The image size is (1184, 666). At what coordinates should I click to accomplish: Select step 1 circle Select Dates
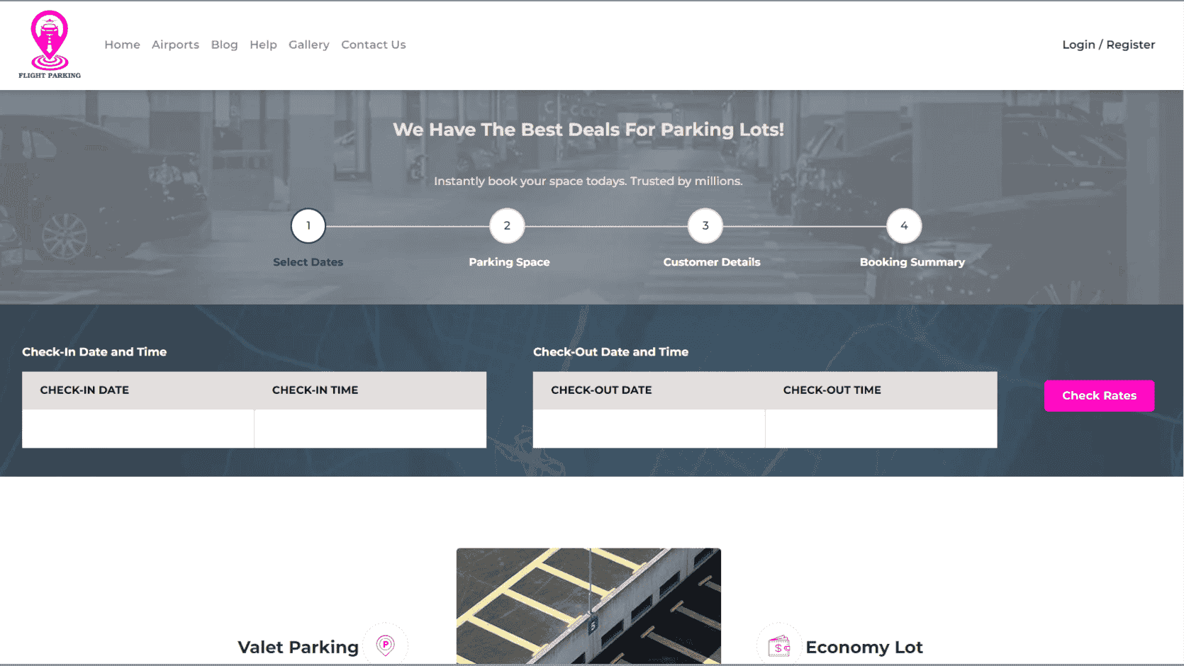[308, 226]
